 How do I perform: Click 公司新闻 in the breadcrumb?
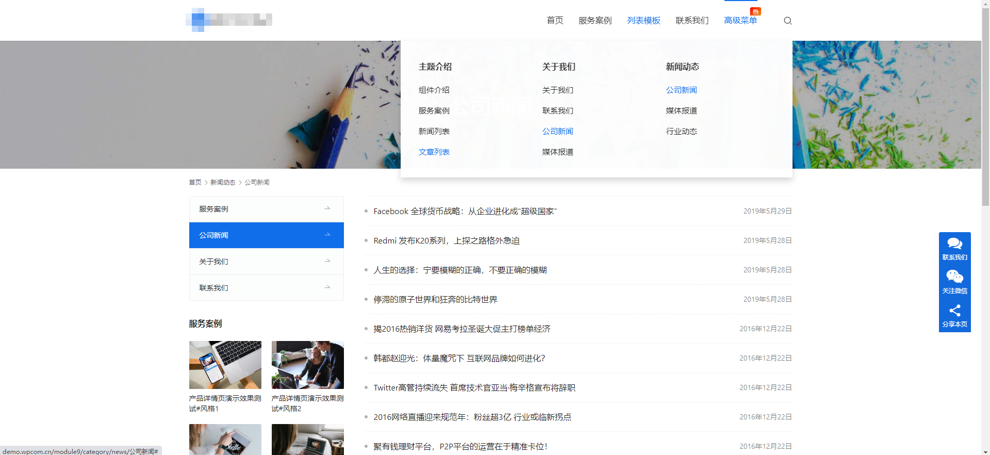(257, 182)
